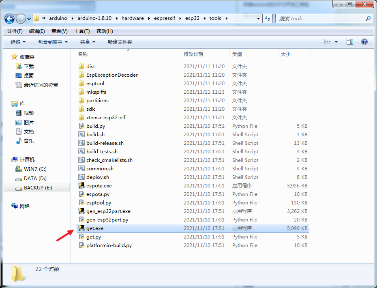
Task: Click the change view icon
Action: click(327, 42)
